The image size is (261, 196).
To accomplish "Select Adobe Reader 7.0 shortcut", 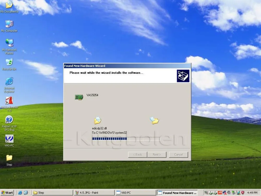I will [9, 104].
